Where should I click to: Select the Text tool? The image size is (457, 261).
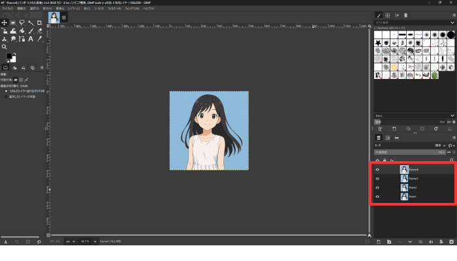coord(31,39)
